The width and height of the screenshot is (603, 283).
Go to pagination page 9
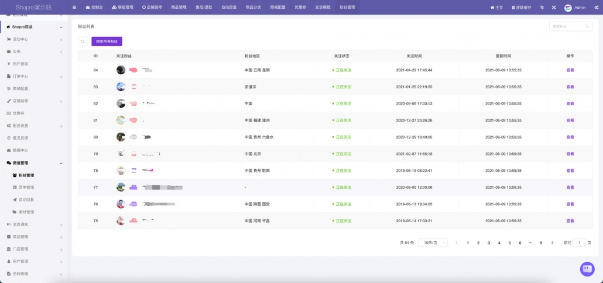(x=541, y=243)
